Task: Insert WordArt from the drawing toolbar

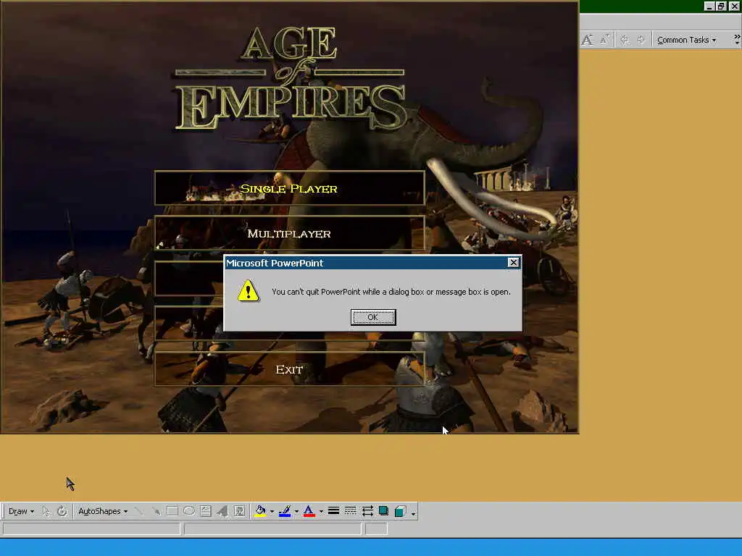Action: click(222, 511)
